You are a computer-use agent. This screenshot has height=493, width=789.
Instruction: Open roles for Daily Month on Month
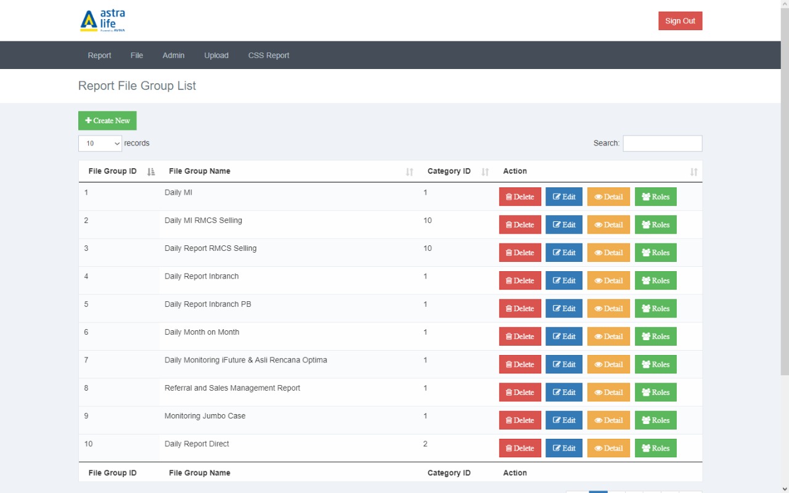point(655,336)
